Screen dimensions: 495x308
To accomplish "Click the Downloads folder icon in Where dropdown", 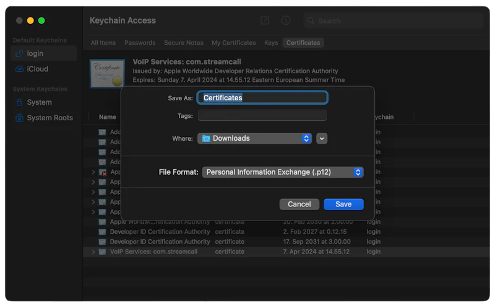I will pyautogui.click(x=206, y=138).
